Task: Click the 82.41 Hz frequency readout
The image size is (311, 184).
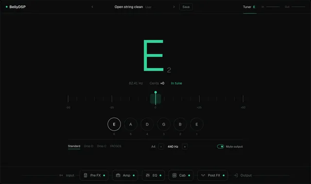Action: tap(136, 83)
